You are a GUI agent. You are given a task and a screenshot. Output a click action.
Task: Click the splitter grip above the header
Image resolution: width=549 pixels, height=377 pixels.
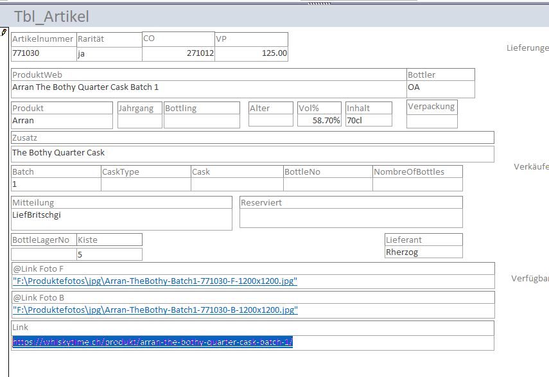tap(319, 3)
